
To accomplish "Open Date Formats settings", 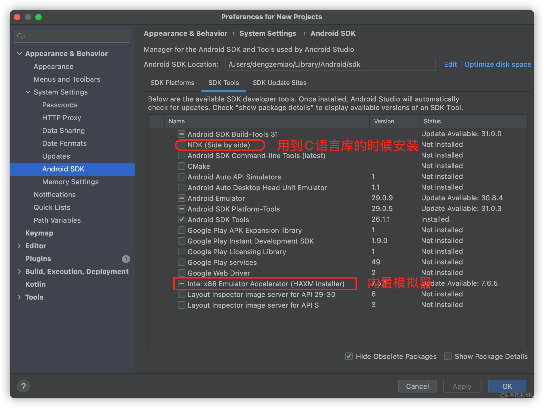I will pyautogui.click(x=64, y=143).
